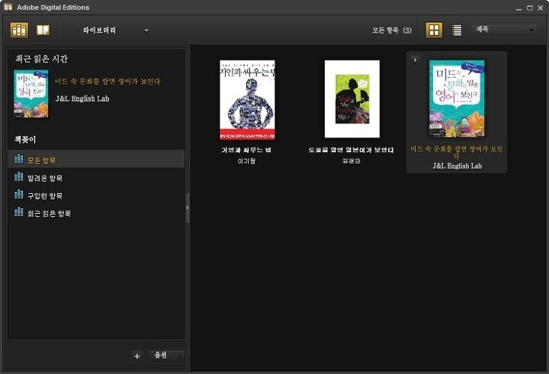Click Adobe Digital Editions app icon
Image resolution: width=549 pixels, height=374 pixels.
pyautogui.click(x=8, y=7)
